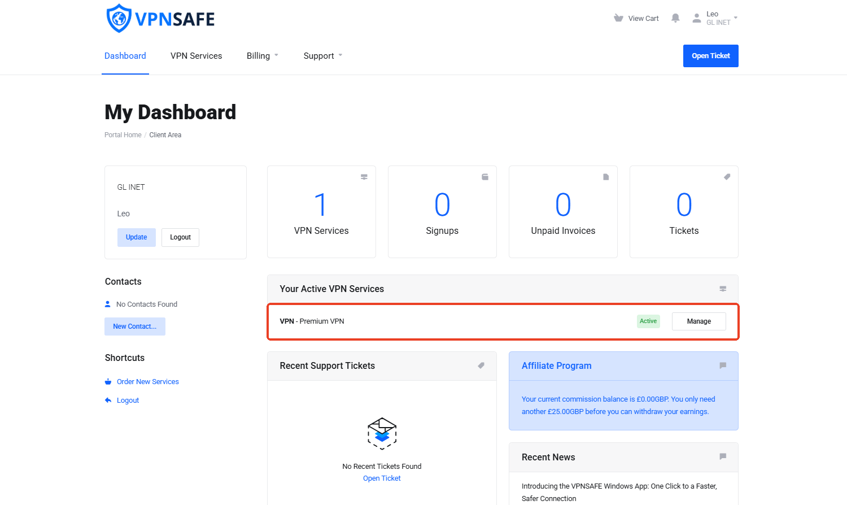This screenshot has width=847, height=505.
Task: Click the Recent News flag icon
Action: [x=723, y=456]
